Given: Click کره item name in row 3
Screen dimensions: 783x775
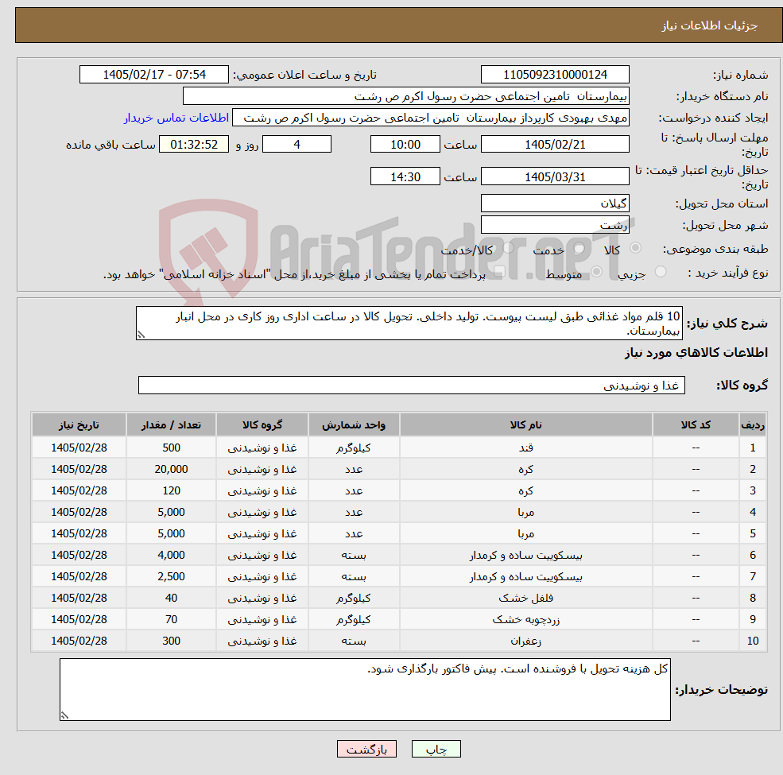Looking at the screenshot, I should (x=525, y=490).
